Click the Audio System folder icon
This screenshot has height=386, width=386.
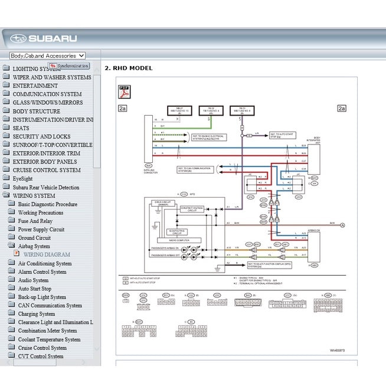coord(11,280)
